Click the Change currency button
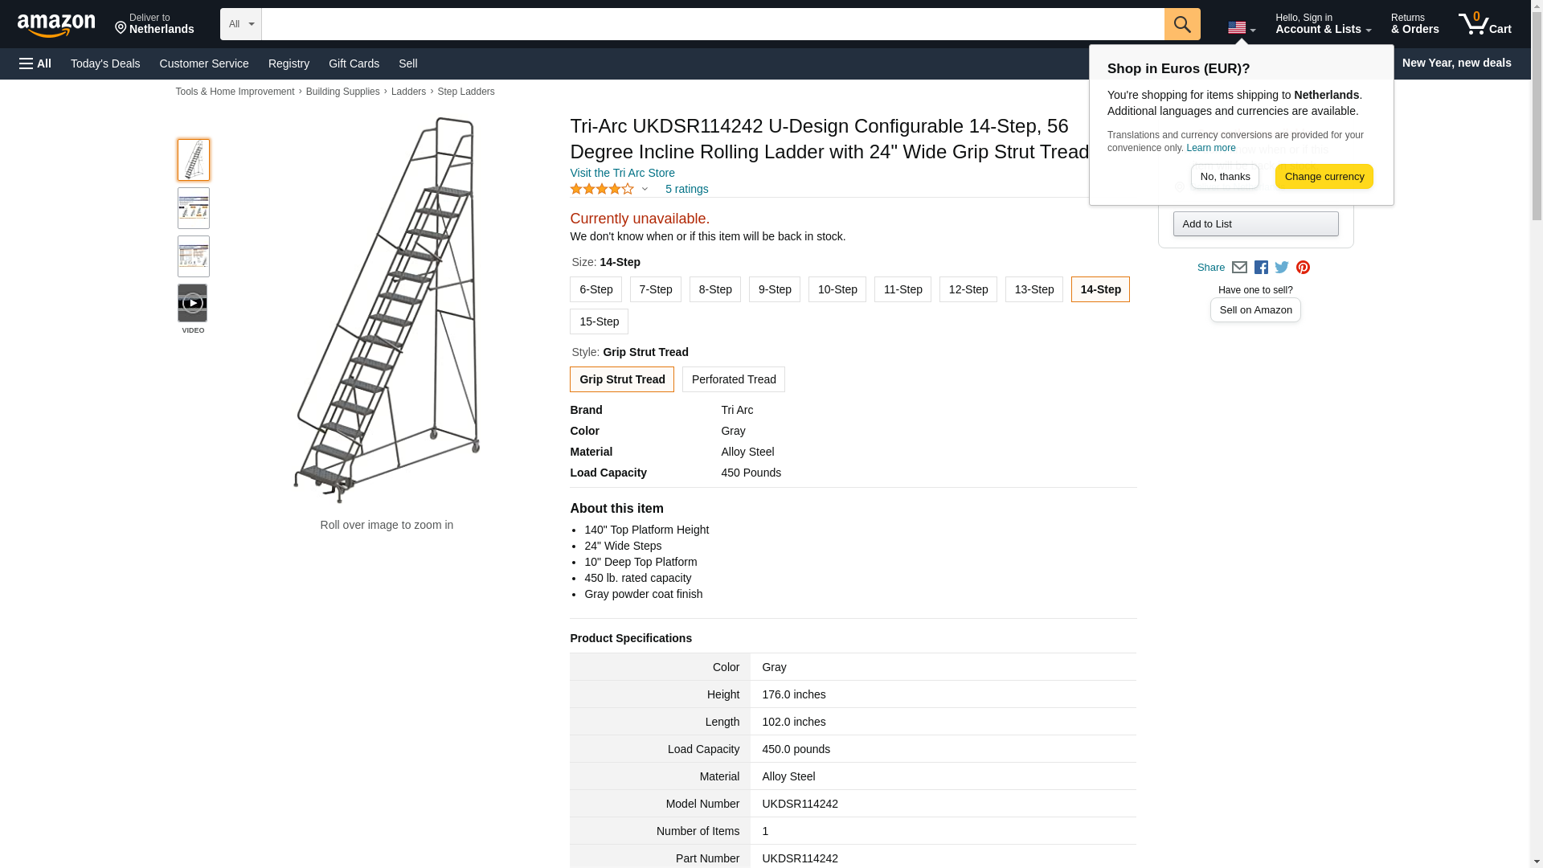This screenshot has height=868, width=1543. pyautogui.click(x=1324, y=177)
